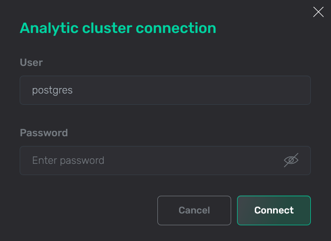This screenshot has height=241, width=331.
Task: Dismiss the connection dialog via top-right X
Action: (x=318, y=12)
